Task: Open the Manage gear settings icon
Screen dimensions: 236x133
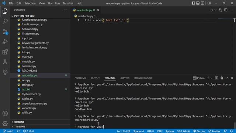Action: (x=5, y=123)
